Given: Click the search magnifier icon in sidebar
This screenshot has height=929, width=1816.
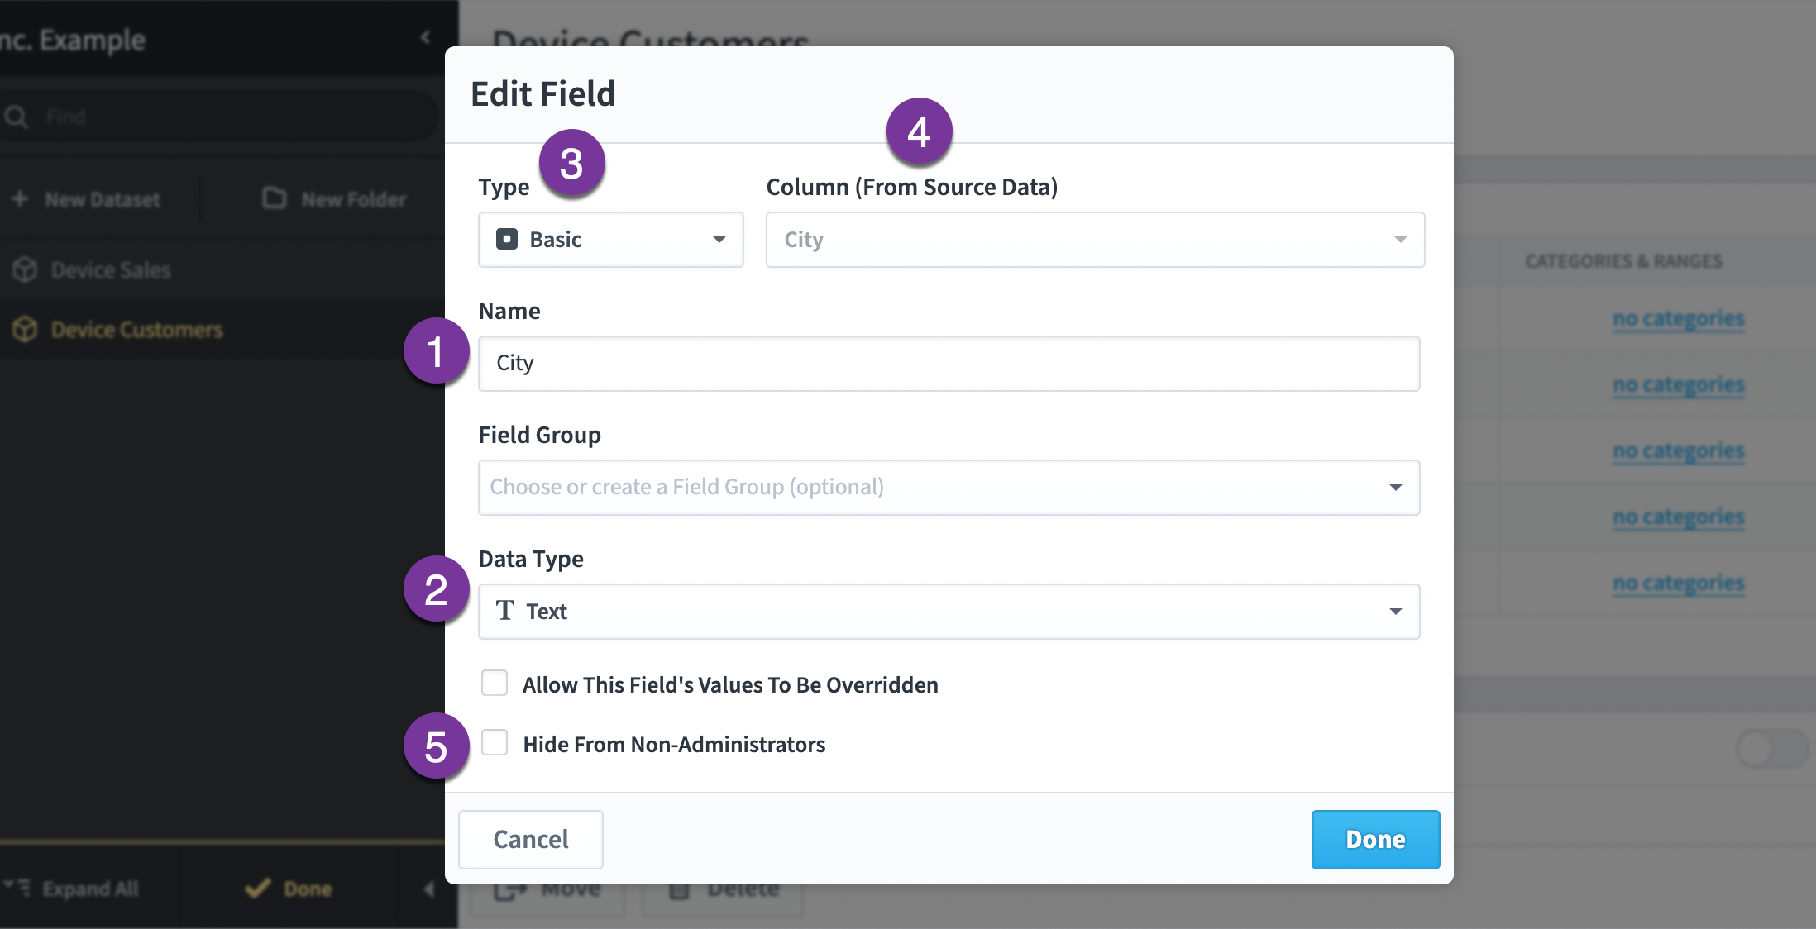Looking at the screenshot, I should [x=17, y=117].
